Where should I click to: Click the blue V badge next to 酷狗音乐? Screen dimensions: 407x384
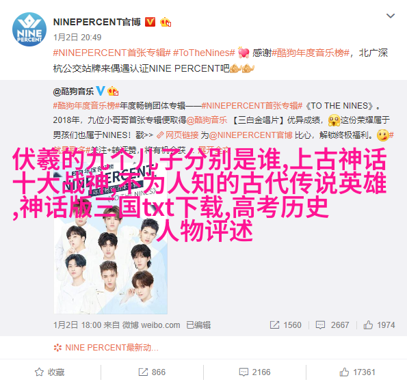tap(101, 91)
